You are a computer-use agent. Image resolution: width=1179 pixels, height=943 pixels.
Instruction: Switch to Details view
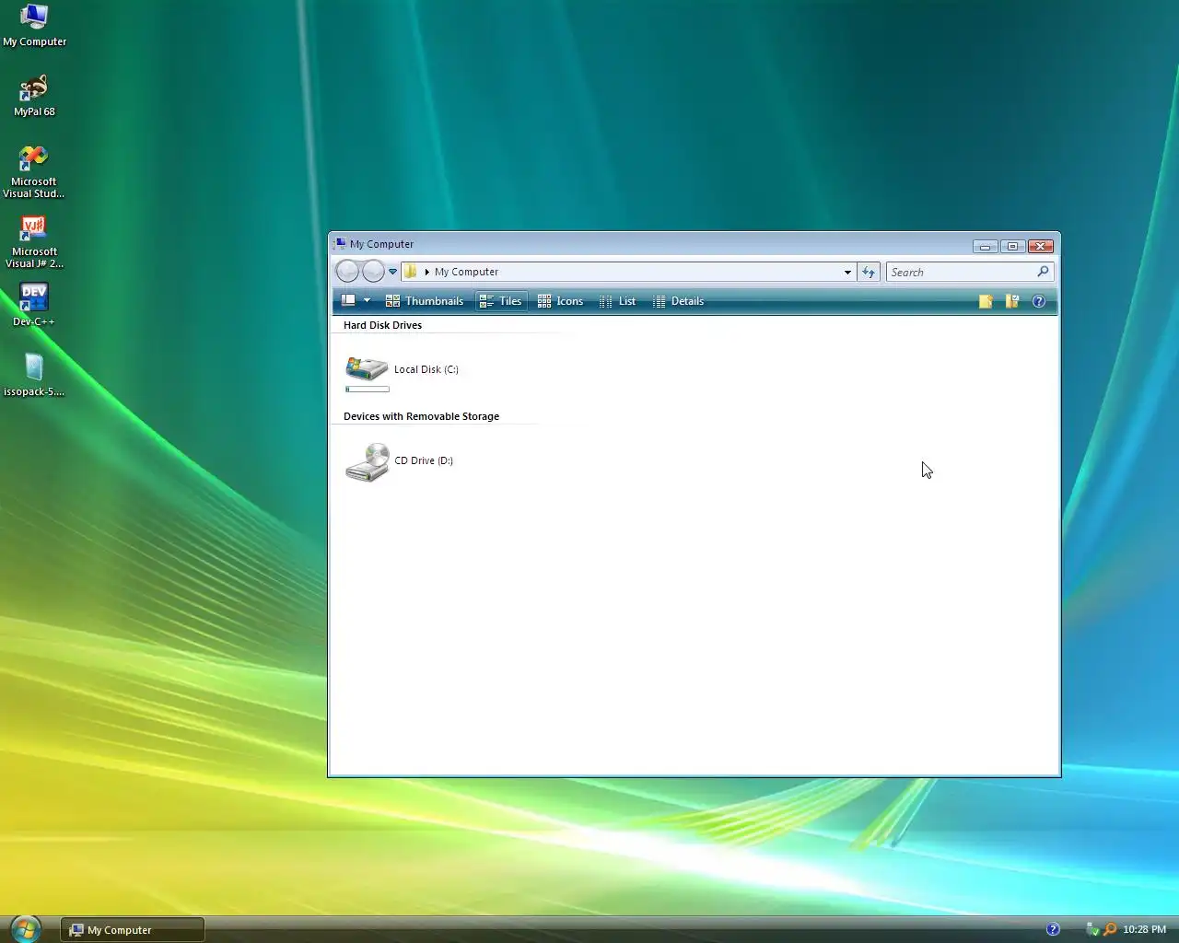coord(678,301)
